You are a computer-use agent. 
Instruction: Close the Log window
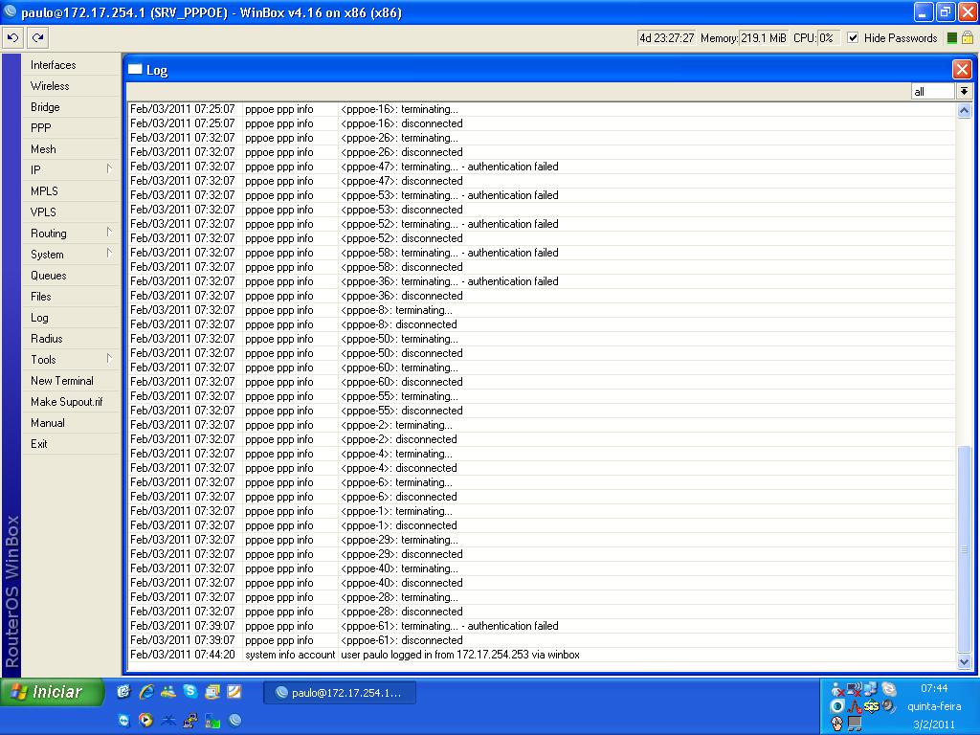pyautogui.click(x=962, y=69)
